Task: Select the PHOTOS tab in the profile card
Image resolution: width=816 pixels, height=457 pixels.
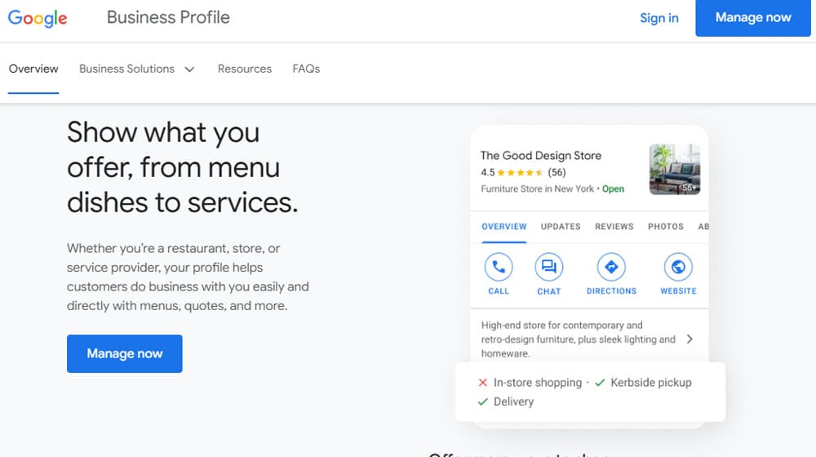Action: click(x=666, y=226)
